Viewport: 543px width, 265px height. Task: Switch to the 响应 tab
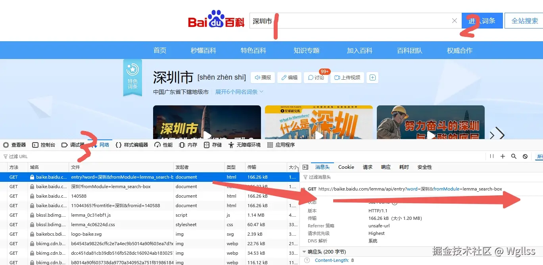[386, 167]
